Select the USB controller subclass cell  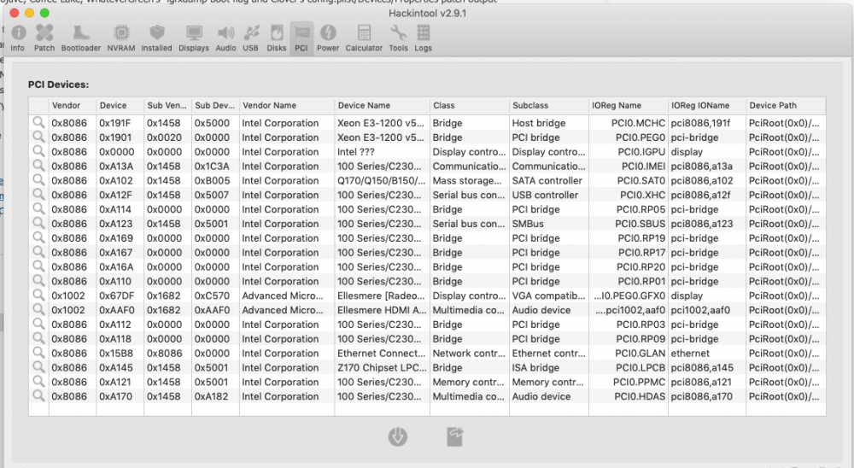(x=545, y=195)
